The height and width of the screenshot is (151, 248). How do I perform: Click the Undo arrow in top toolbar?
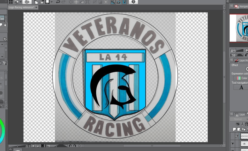[x=58, y=2]
